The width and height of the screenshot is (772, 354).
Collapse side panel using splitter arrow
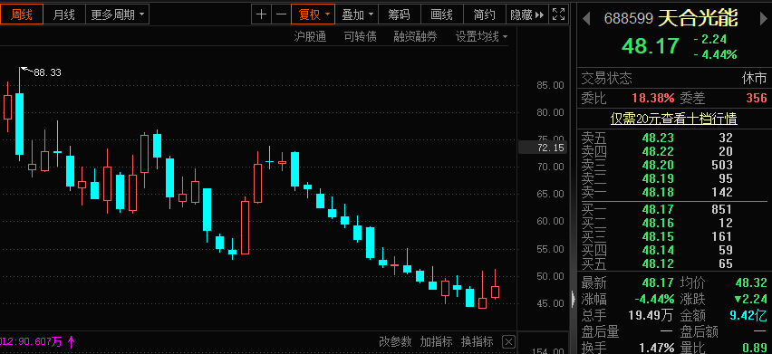(573, 299)
